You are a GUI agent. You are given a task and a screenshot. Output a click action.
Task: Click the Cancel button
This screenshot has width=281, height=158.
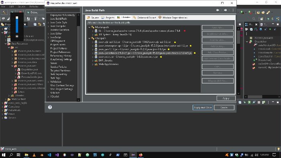click(224, 107)
